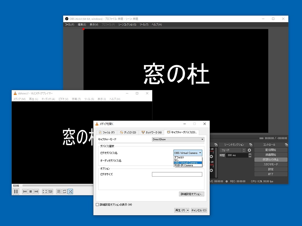The height and width of the screenshot is (226, 302).
Task: Choose highlighted OBS Virtual Camera list entry
Action: [188, 163]
